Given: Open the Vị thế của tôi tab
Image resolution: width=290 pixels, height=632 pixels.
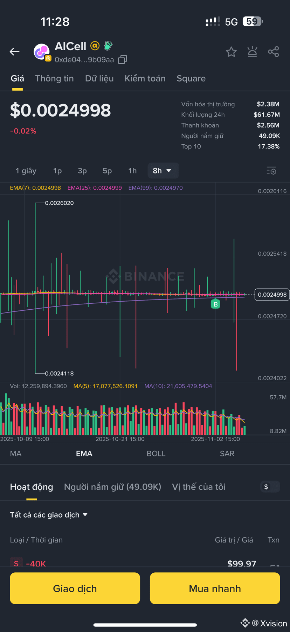Looking at the screenshot, I should point(199,487).
